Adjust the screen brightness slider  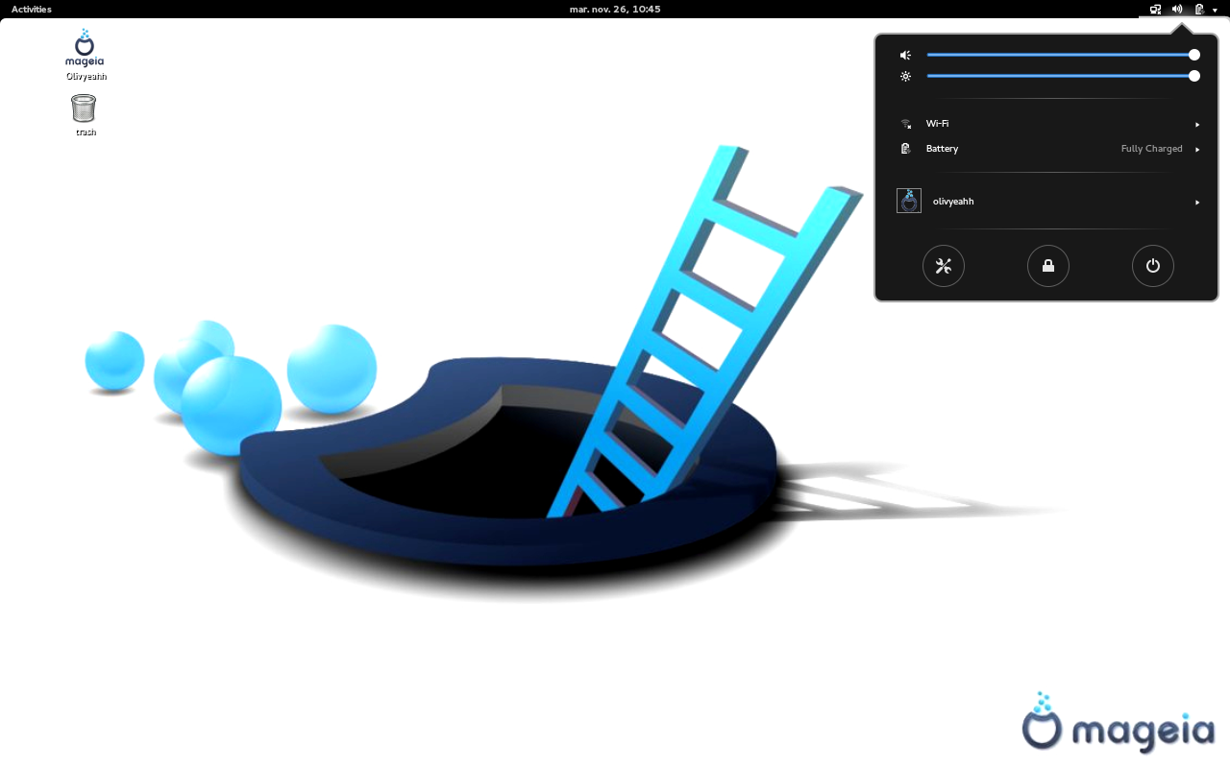(1063, 76)
